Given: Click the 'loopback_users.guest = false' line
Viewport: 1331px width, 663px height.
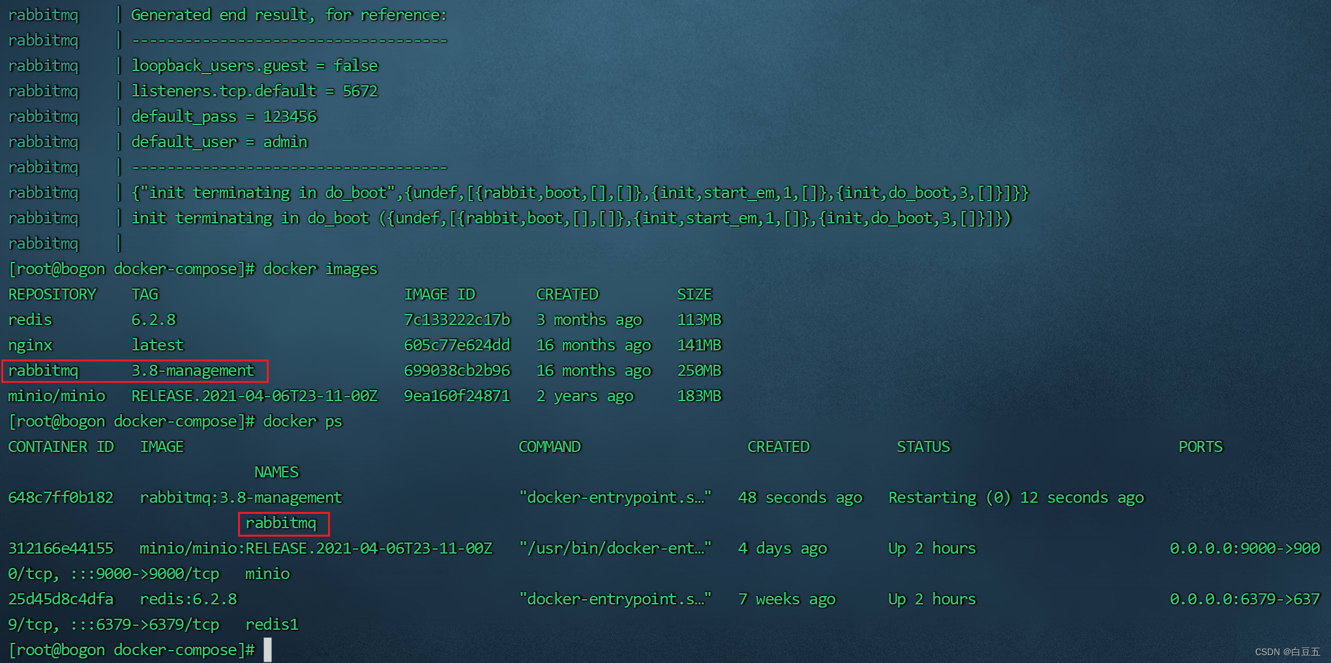Looking at the screenshot, I should [254, 66].
